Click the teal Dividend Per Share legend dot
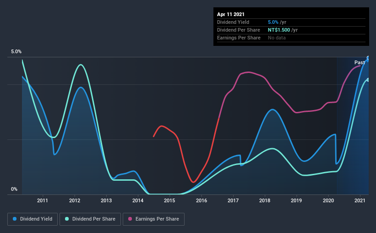This screenshot has width=376, height=233. pos(67,219)
